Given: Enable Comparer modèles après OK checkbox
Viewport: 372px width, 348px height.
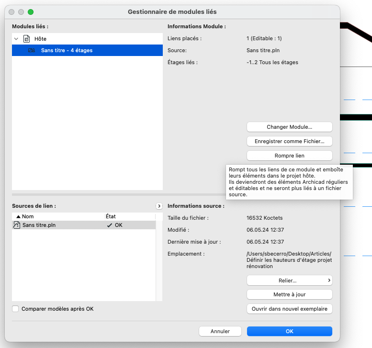Looking at the screenshot, I should click(15, 309).
